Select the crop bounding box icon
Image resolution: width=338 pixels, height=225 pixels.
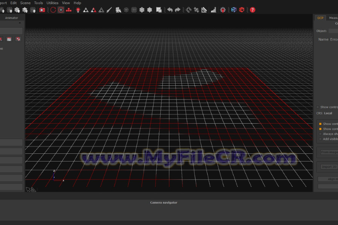point(196,10)
